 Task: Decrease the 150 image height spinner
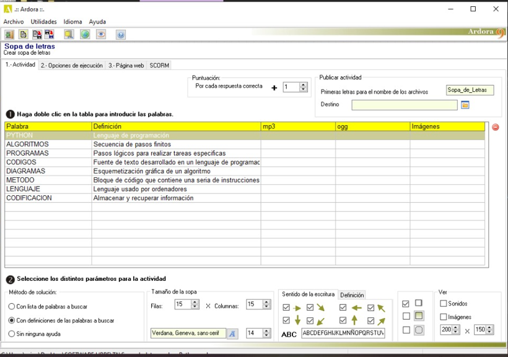[x=489, y=332]
